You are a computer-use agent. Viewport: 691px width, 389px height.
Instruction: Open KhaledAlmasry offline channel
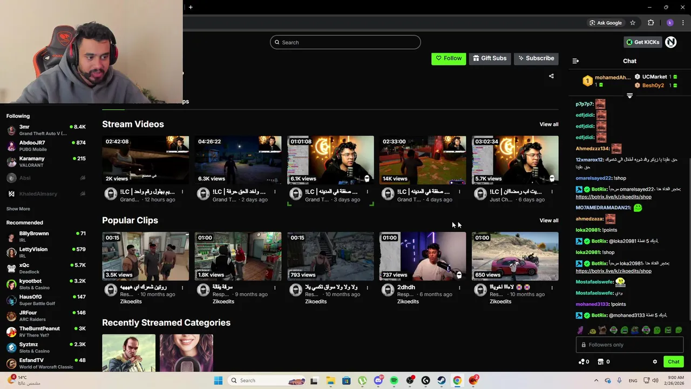pos(46,193)
